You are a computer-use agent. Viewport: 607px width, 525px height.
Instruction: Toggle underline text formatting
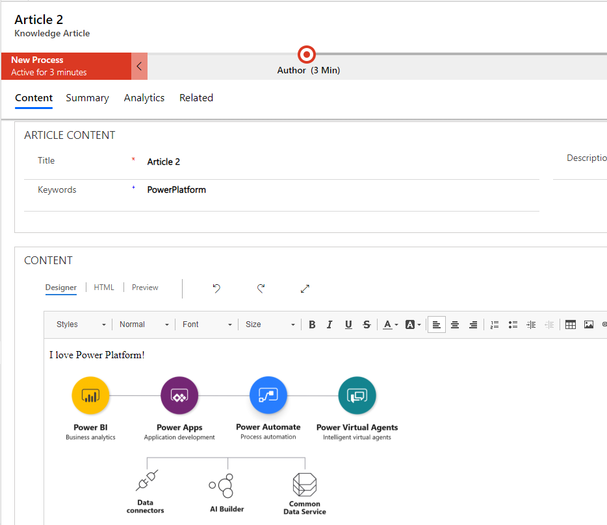click(348, 324)
